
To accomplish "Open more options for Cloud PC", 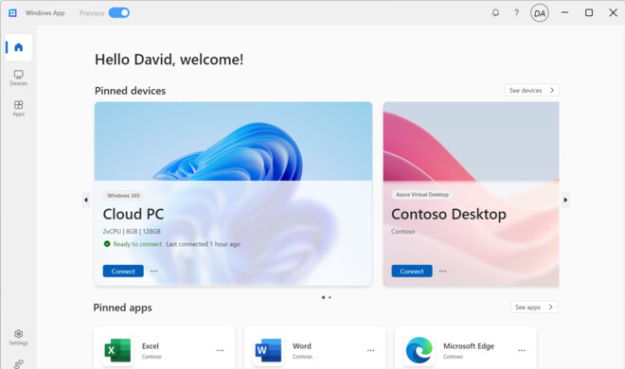I will pyautogui.click(x=154, y=272).
